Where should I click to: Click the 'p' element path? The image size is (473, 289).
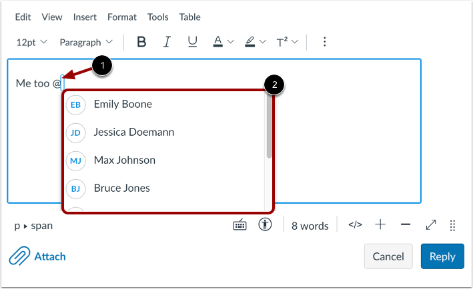coord(17,226)
